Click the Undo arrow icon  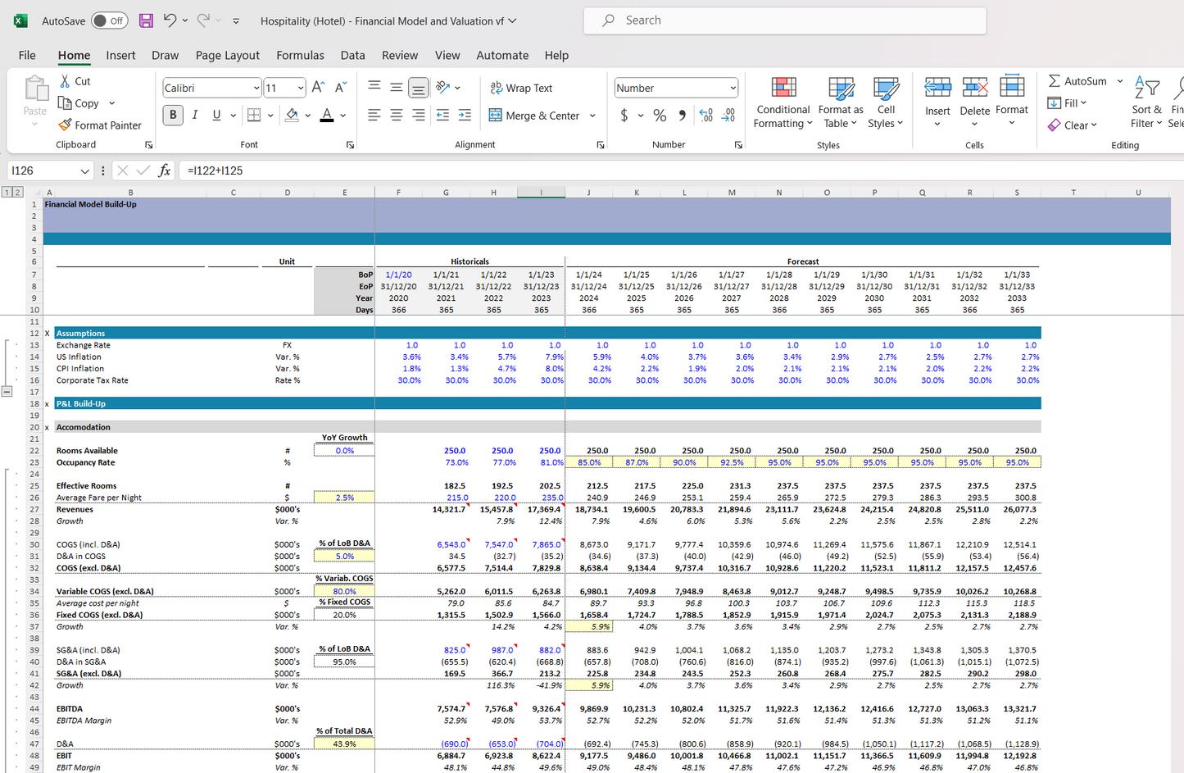coord(170,20)
